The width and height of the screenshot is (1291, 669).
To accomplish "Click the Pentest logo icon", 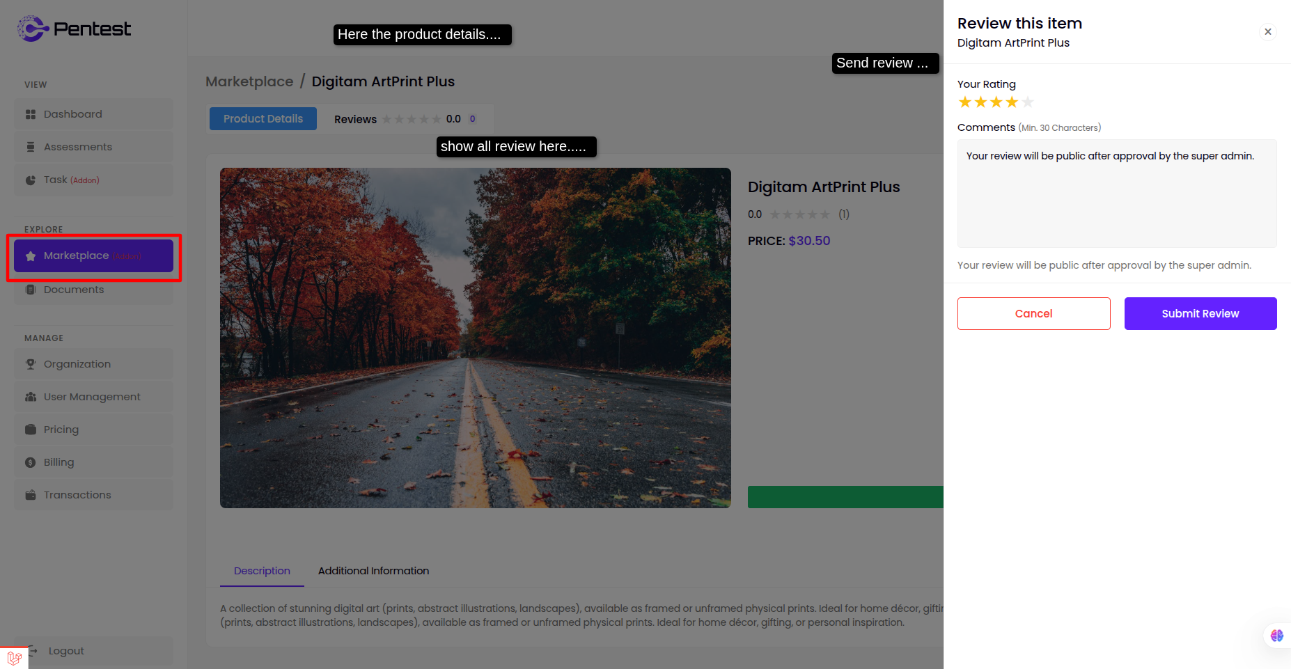I will coord(32,29).
